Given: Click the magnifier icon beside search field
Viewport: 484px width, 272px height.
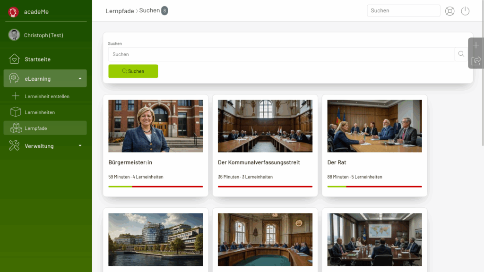Looking at the screenshot, I should (461, 54).
